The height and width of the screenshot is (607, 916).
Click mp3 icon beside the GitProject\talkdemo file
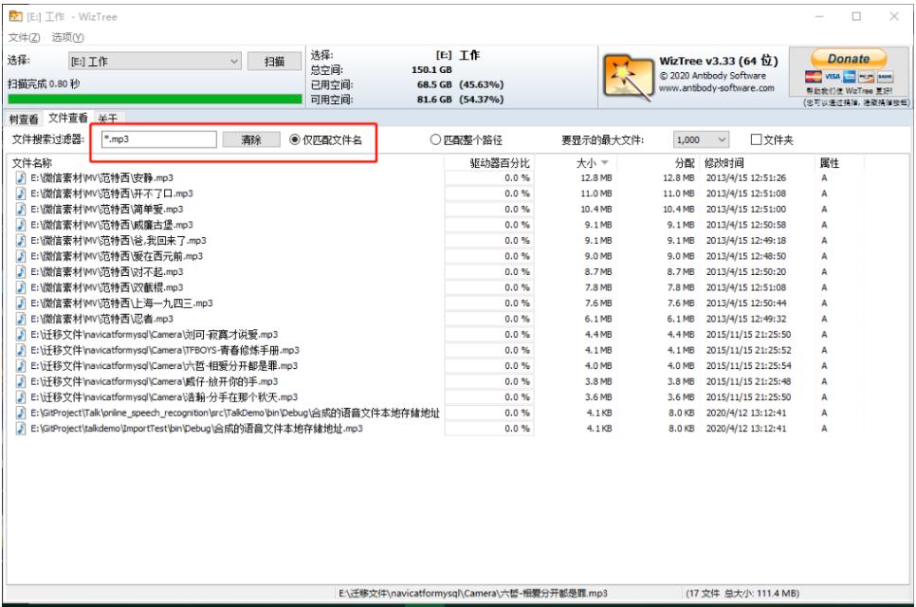(21, 429)
